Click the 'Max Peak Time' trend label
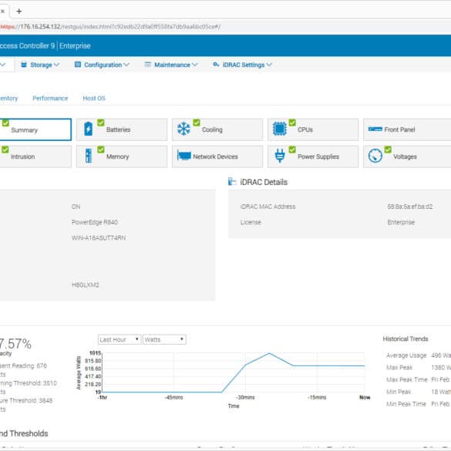 pos(407,379)
